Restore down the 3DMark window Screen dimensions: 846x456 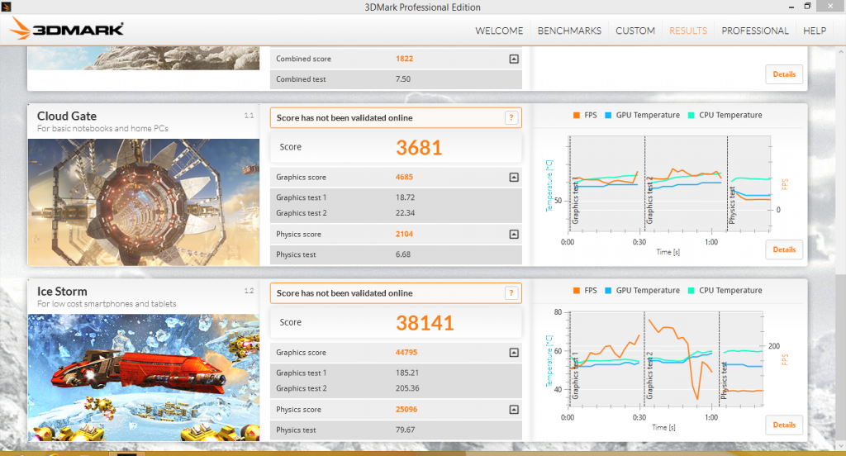pos(807,7)
